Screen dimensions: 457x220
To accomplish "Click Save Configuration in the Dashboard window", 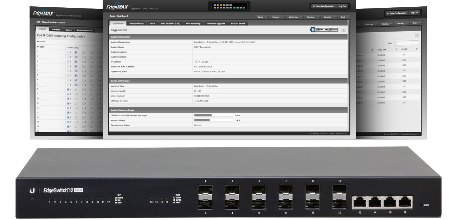I will click(x=323, y=6).
